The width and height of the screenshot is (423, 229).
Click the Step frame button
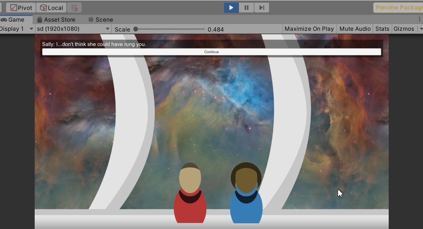261,8
